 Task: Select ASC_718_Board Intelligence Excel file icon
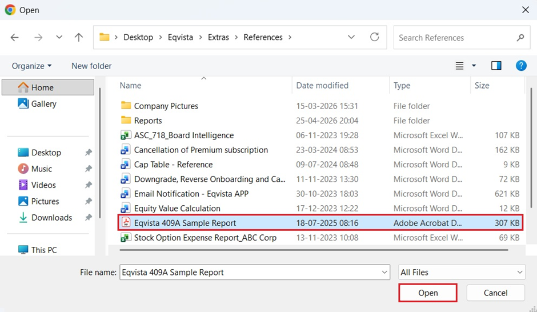126,135
